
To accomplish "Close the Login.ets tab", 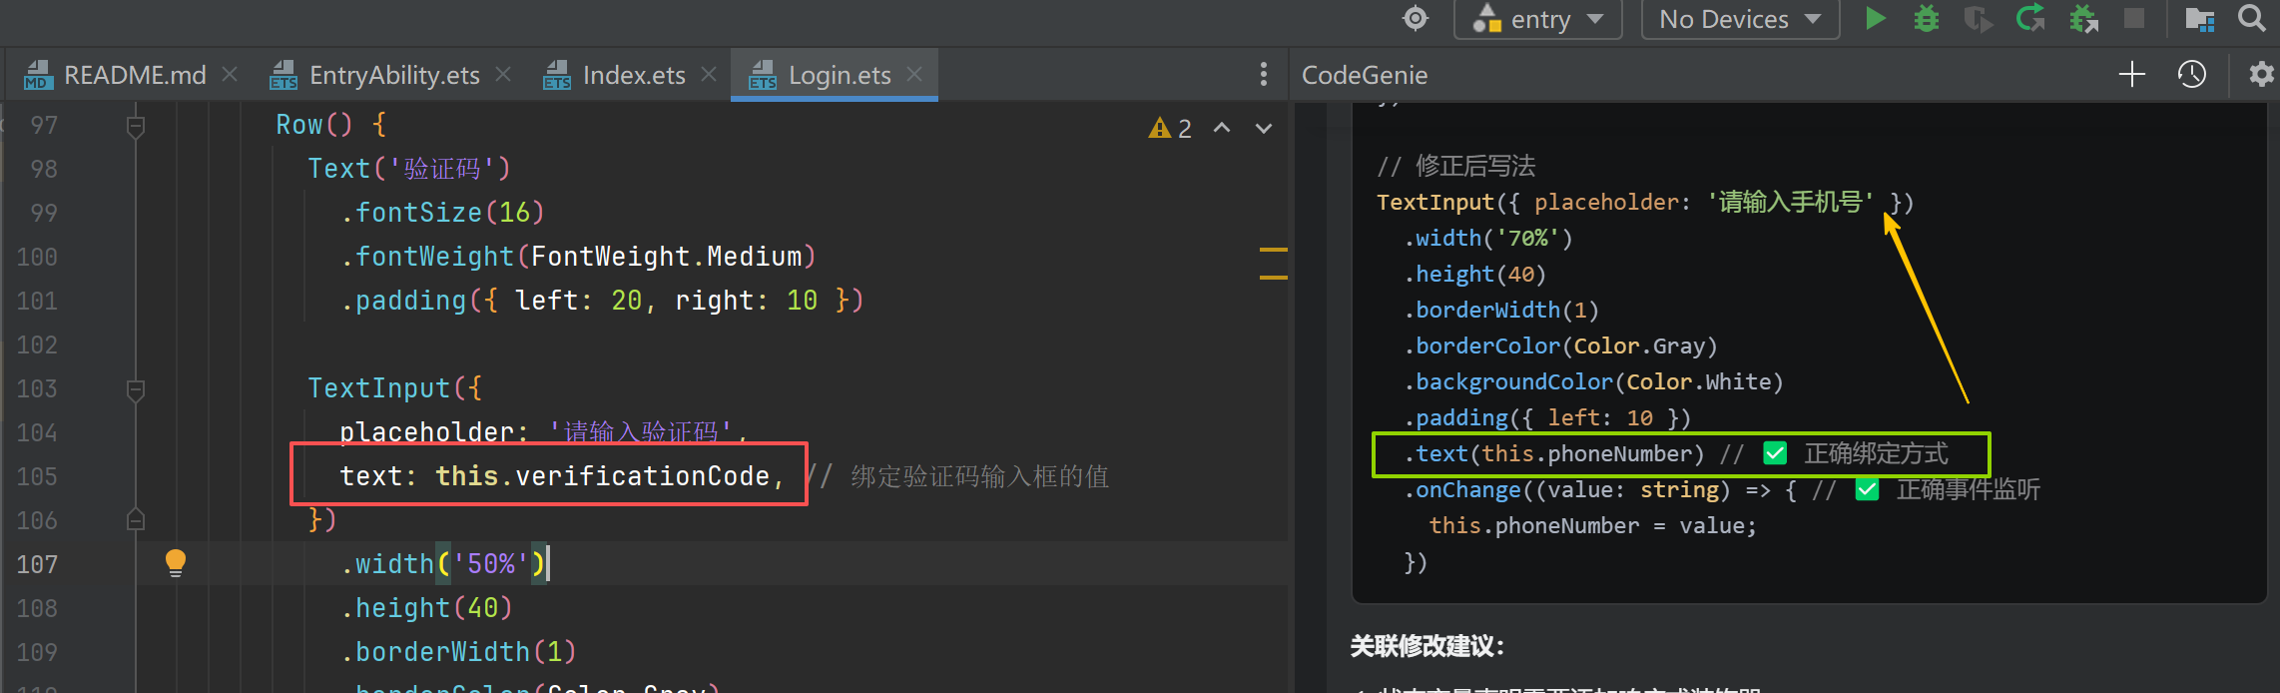I will pos(914,75).
